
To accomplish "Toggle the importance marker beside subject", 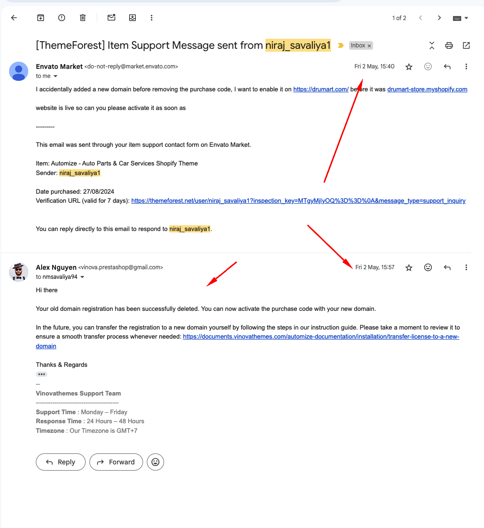I will point(341,45).
